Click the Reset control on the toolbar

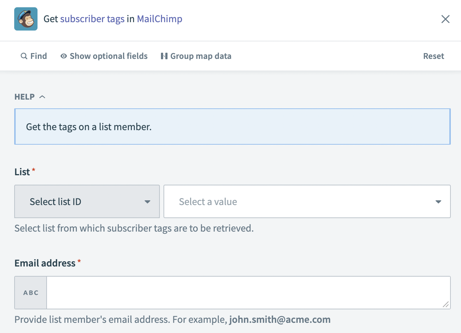click(x=433, y=56)
